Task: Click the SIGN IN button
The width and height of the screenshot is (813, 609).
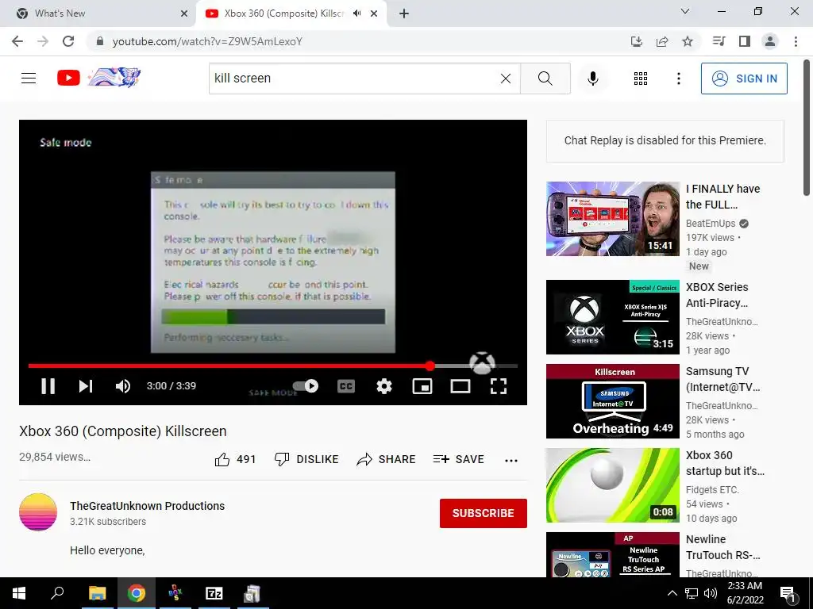Action: point(743,79)
